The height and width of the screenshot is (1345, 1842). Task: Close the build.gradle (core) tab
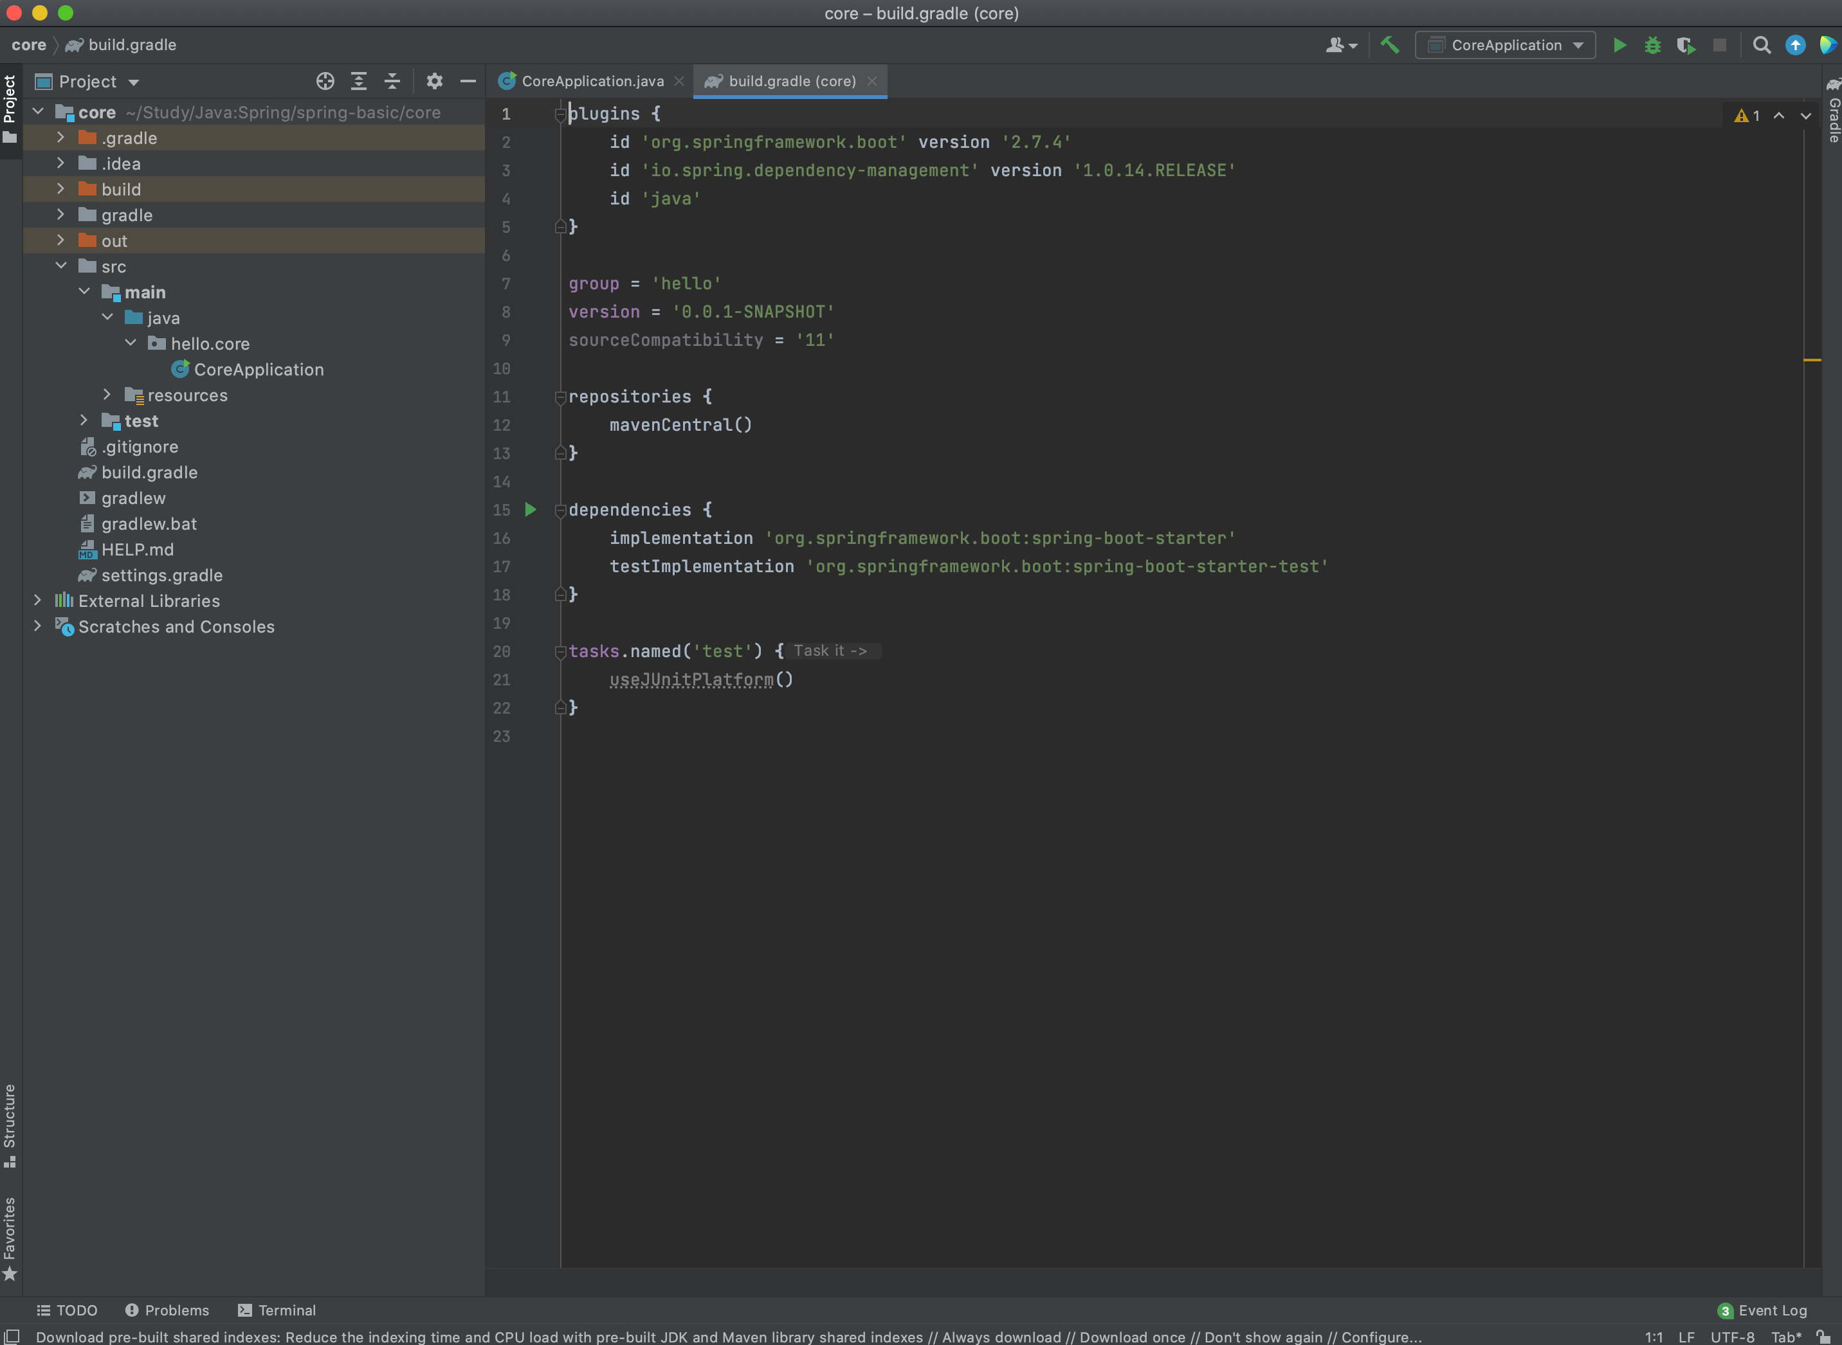[x=871, y=82]
